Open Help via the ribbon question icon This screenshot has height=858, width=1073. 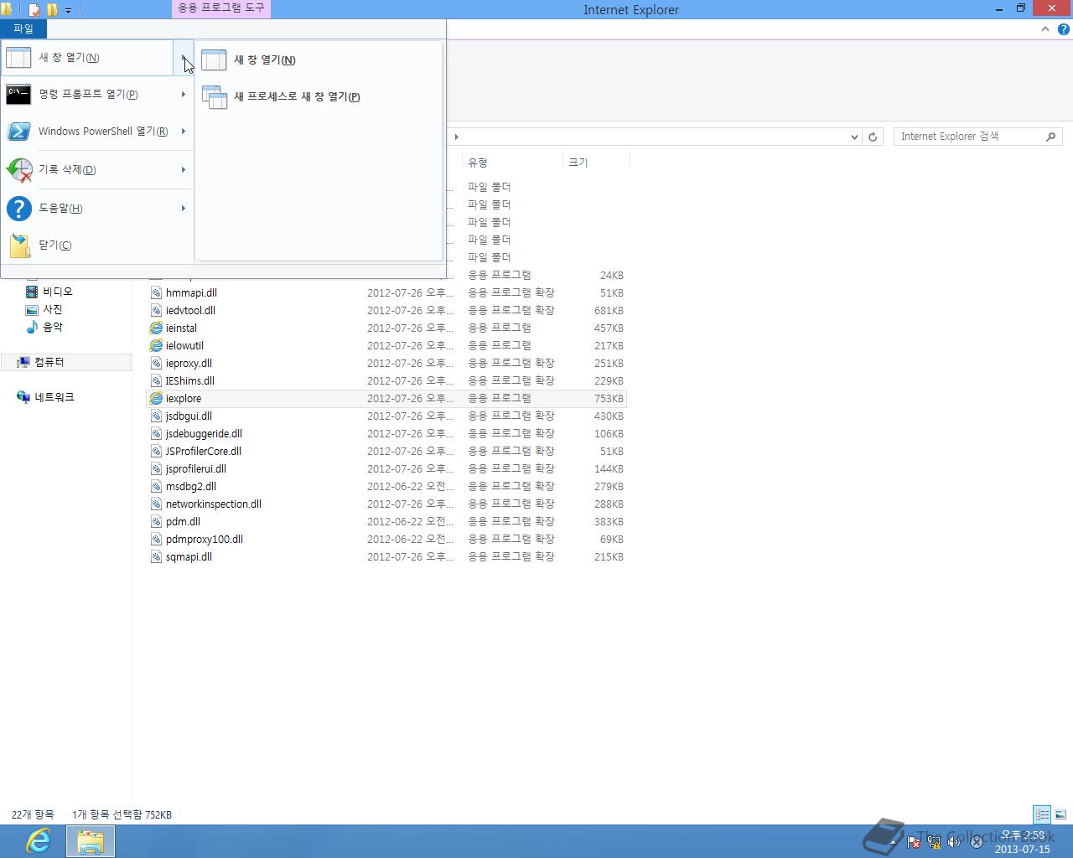click(x=1063, y=29)
